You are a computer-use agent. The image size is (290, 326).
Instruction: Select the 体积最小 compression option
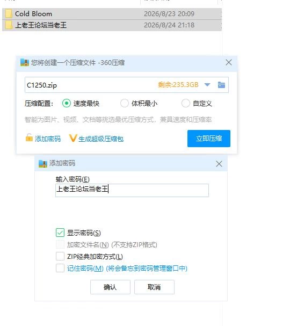[x=124, y=103]
